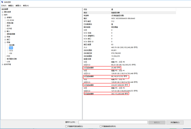Select the SCSI 端口 row

click(x=129, y=39)
